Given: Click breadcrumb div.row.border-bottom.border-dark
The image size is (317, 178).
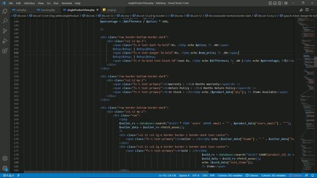Looking at the screenshot, I should (x=228, y=16).
